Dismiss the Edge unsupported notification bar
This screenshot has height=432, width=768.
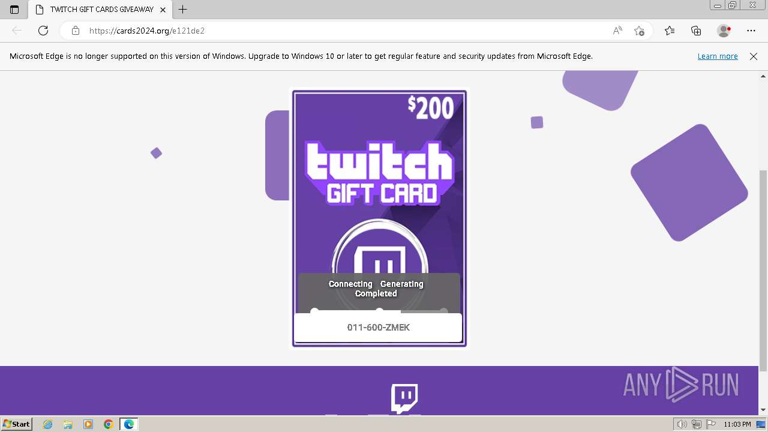(x=754, y=56)
